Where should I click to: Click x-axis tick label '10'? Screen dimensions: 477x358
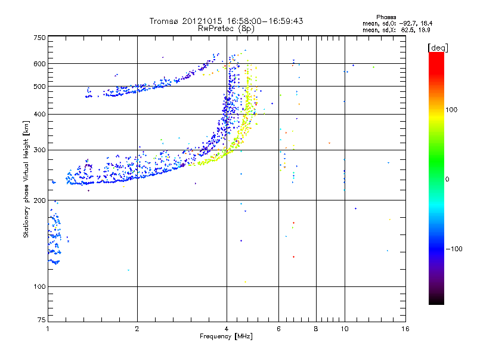[x=345, y=329]
